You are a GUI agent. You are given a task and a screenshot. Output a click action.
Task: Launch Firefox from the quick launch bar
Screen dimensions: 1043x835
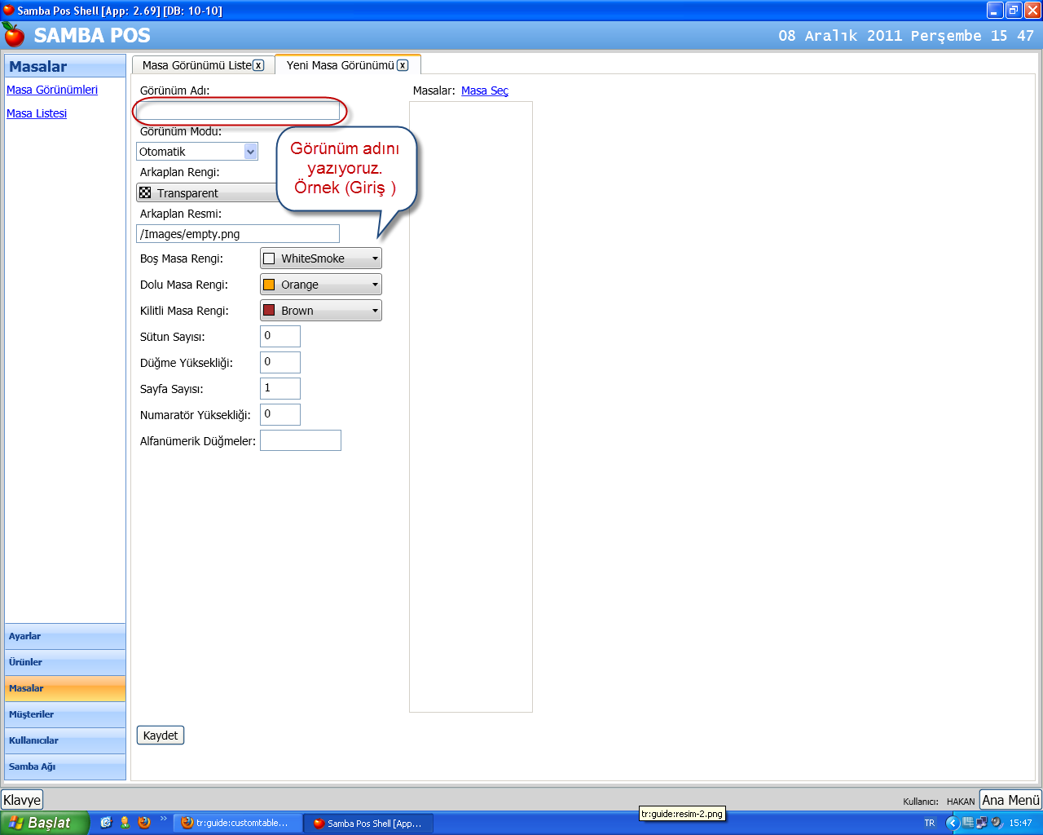point(144,823)
